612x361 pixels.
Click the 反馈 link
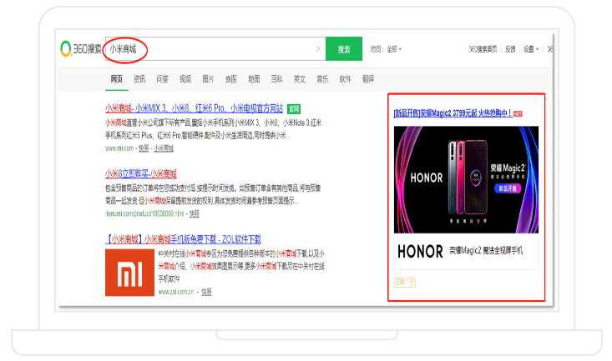click(x=510, y=49)
